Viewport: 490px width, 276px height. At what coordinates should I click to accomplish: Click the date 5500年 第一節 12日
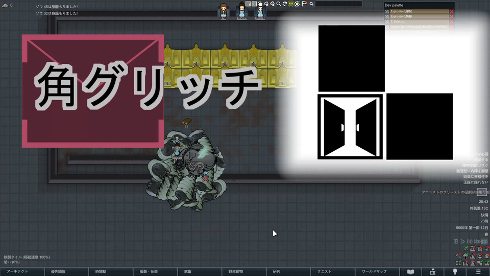(x=472, y=228)
